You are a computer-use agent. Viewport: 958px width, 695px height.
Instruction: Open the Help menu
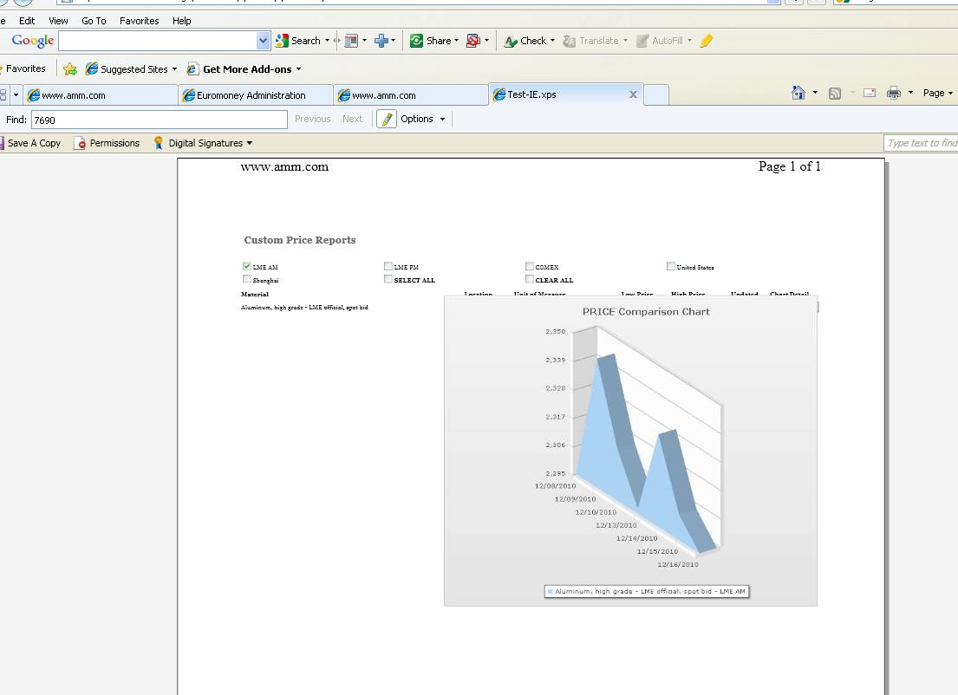coord(181,21)
